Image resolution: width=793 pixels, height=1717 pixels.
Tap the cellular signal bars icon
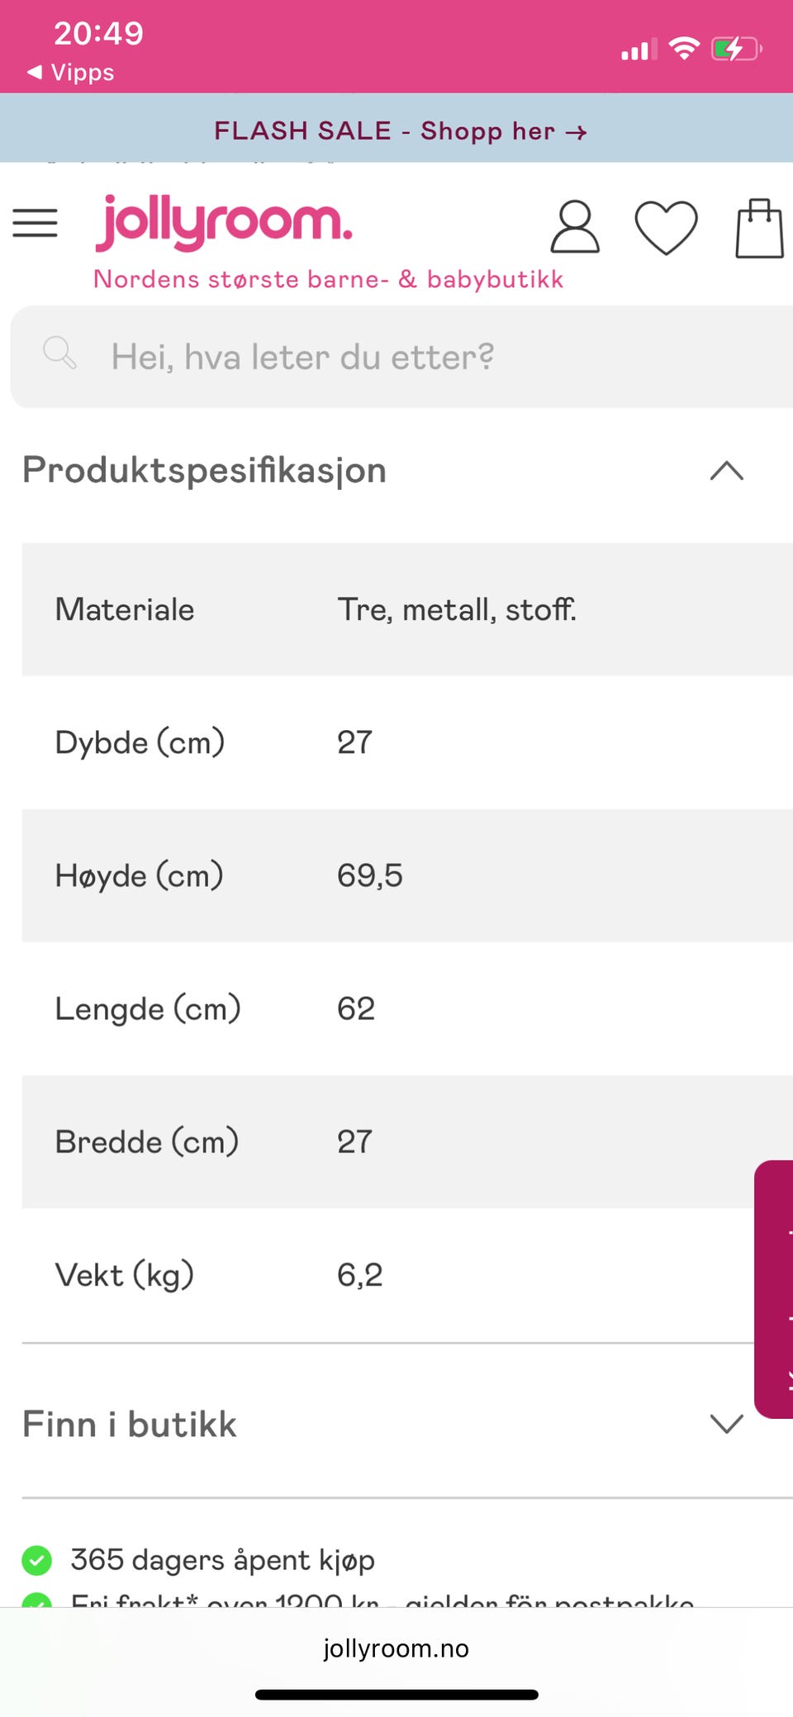(x=639, y=50)
